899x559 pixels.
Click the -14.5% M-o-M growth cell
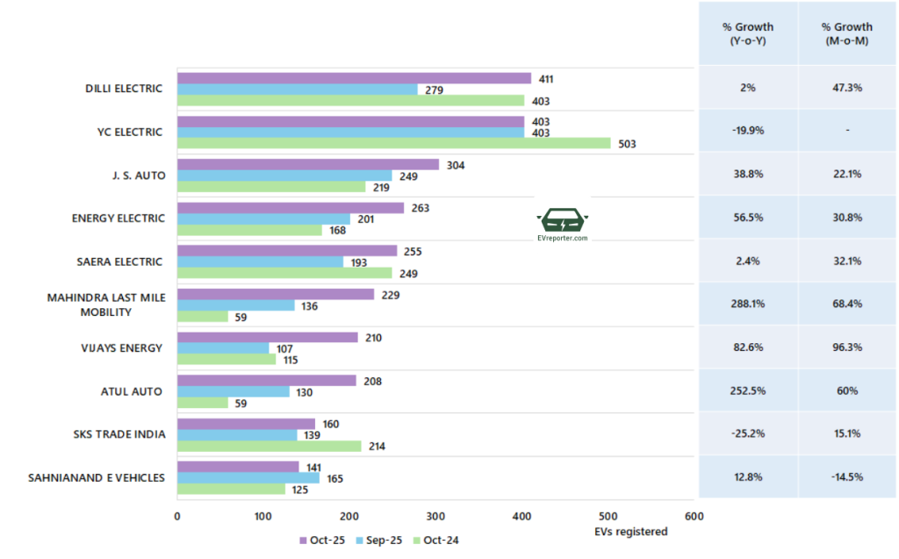pyautogui.click(x=845, y=477)
